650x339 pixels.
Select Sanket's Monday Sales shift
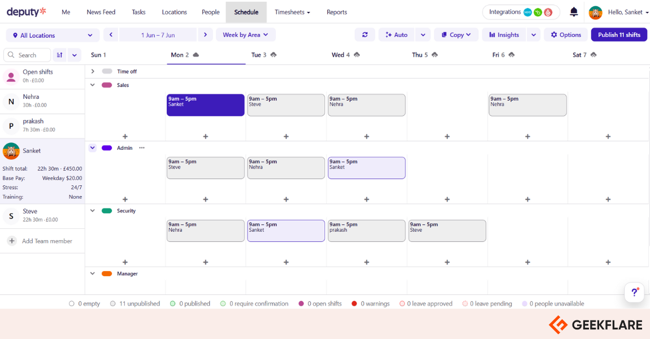click(x=205, y=105)
